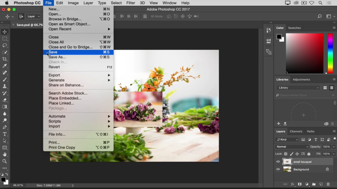Select the Horizontal Type tool
Viewport: 337px width, 189px height.
[x=5, y=134]
